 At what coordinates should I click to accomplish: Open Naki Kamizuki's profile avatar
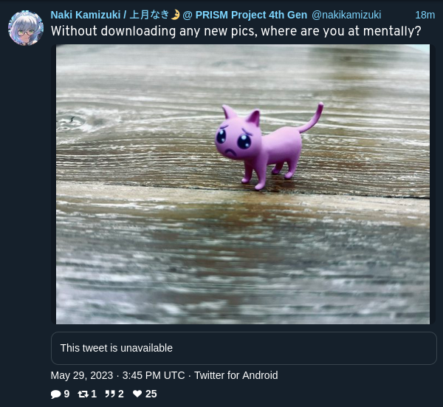point(26,28)
